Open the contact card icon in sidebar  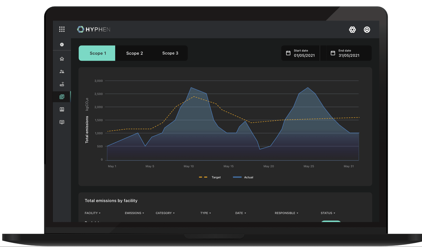(62, 109)
